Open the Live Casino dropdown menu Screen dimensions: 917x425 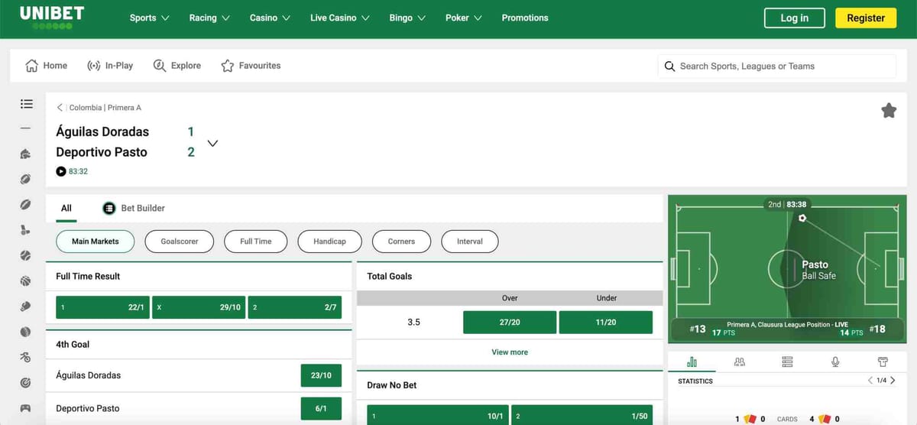(340, 18)
